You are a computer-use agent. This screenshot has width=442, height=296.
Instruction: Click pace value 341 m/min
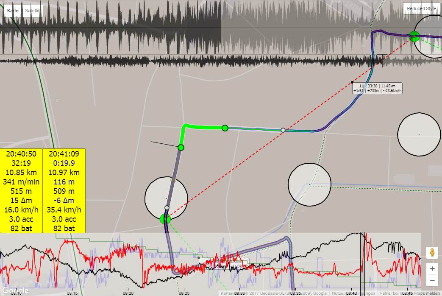(21, 182)
